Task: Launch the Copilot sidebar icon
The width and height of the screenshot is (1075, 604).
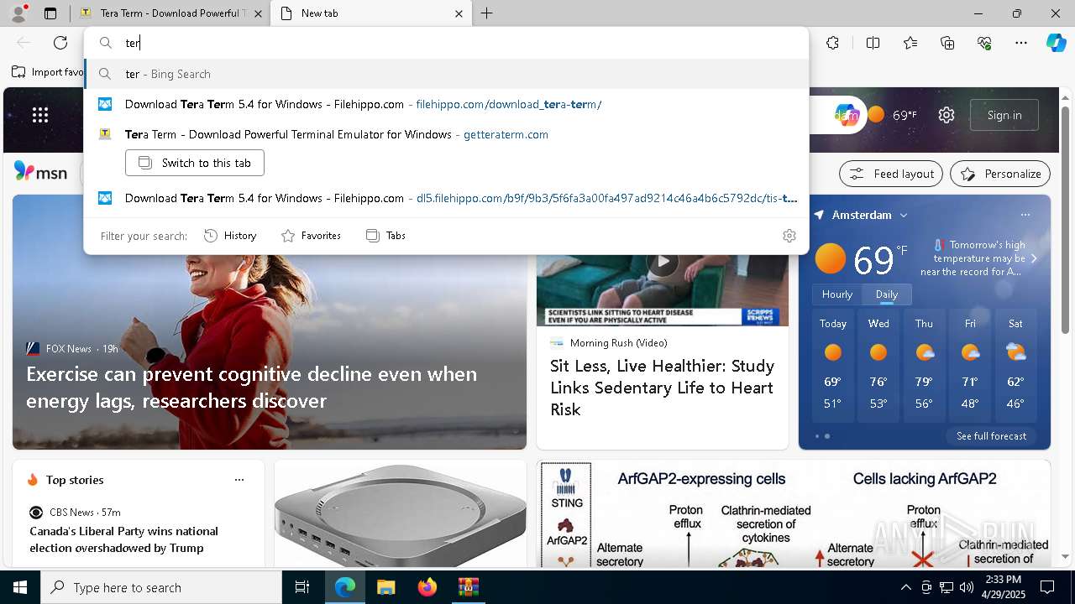Action: [1056, 43]
